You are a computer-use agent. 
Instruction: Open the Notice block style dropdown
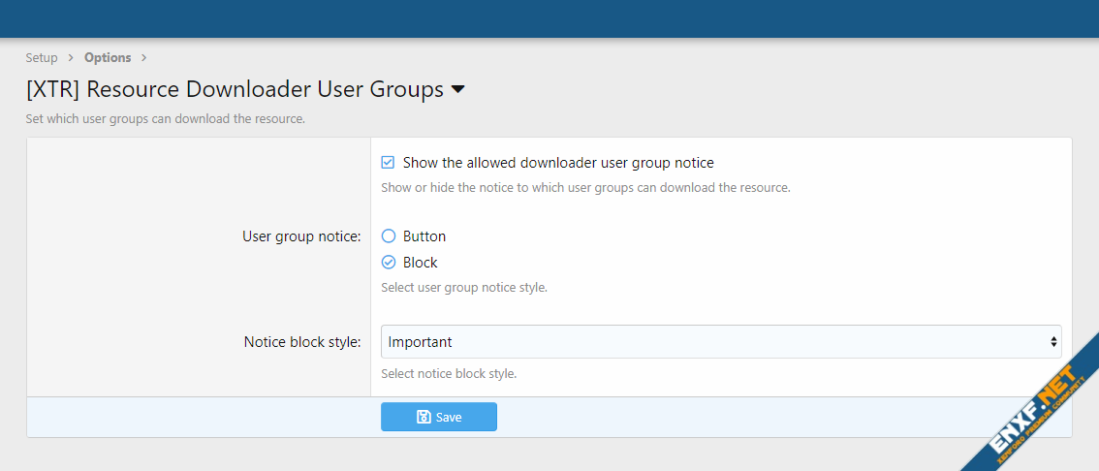(x=720, y=341)
